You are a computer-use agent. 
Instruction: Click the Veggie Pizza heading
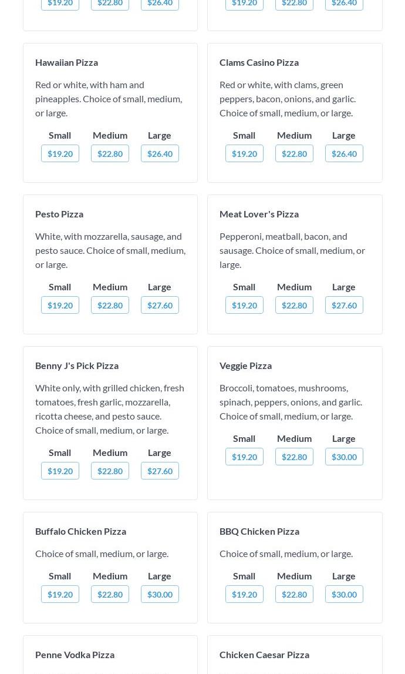pos(246,366)
